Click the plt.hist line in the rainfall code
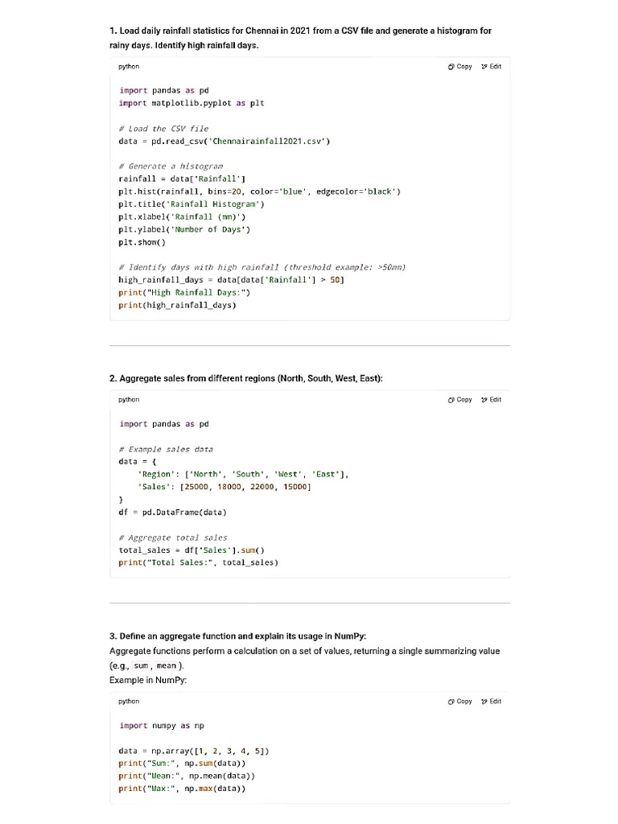Image resolution: width=618 pixels, height=824 pixels. pos(259,192)
